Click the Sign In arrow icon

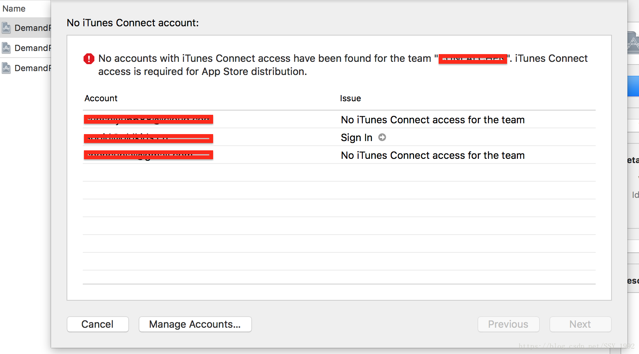[x=382, y=137]
